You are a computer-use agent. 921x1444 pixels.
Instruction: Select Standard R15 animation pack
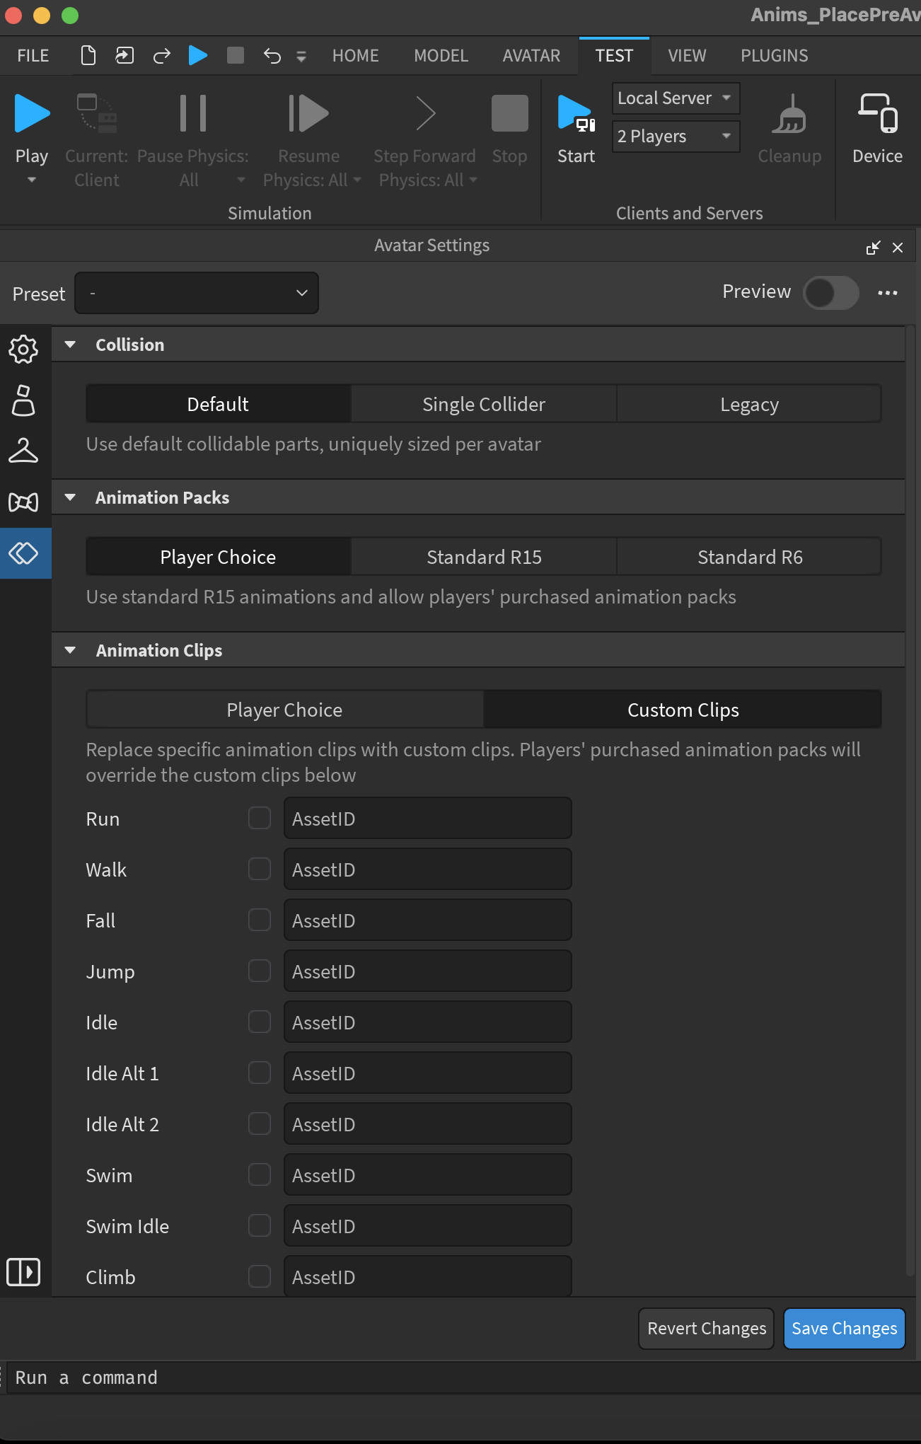[x=484, y=557]
